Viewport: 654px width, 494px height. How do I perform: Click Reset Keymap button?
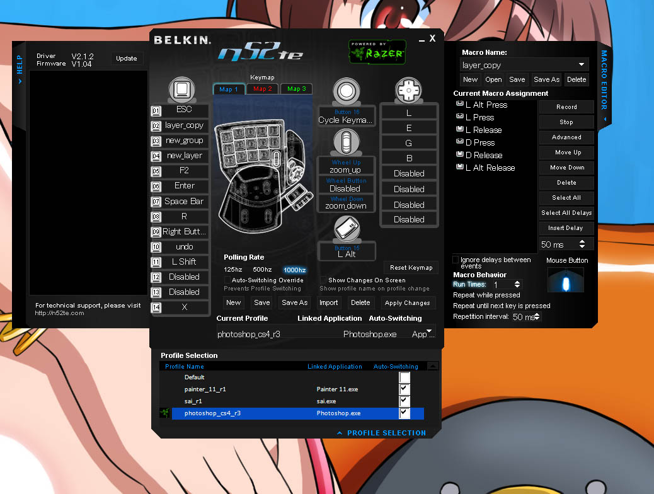pyautogui.click(x=411, y=267)
